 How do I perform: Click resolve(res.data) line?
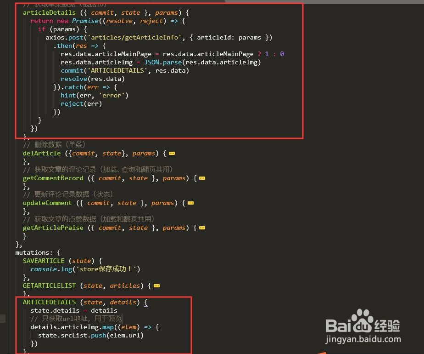tap(93, 79)
